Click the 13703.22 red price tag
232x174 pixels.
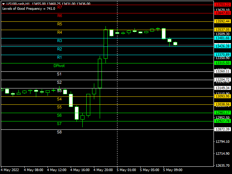coord(223,5)
